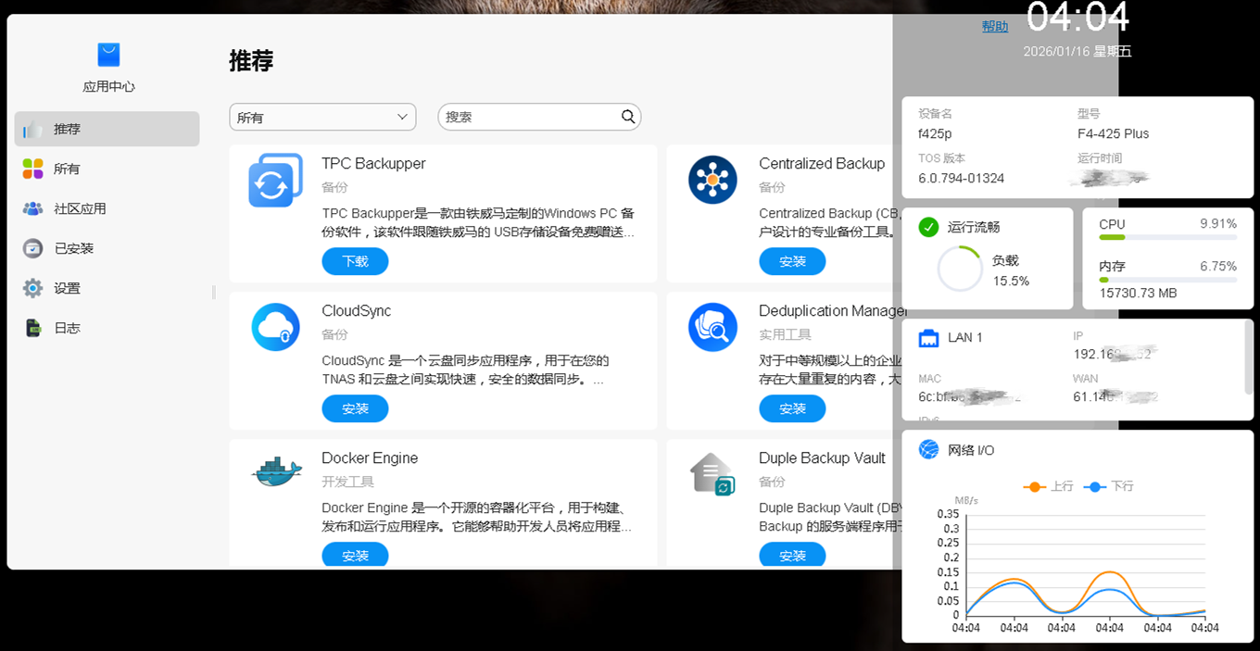Click the Centralized Backup app icon
This screenshot has width=1260, height=651.
[712, 180]
